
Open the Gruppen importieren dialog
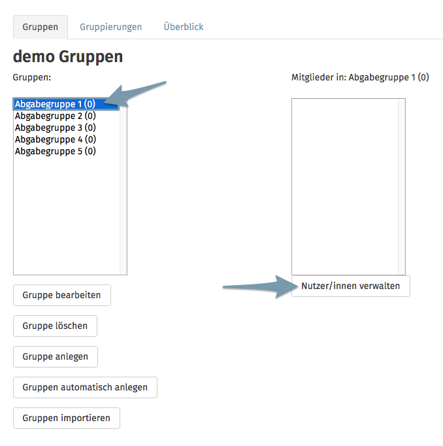point(67,418)
